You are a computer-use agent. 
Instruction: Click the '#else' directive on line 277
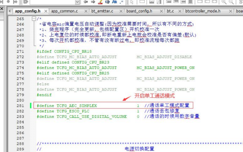coord(43,84)
